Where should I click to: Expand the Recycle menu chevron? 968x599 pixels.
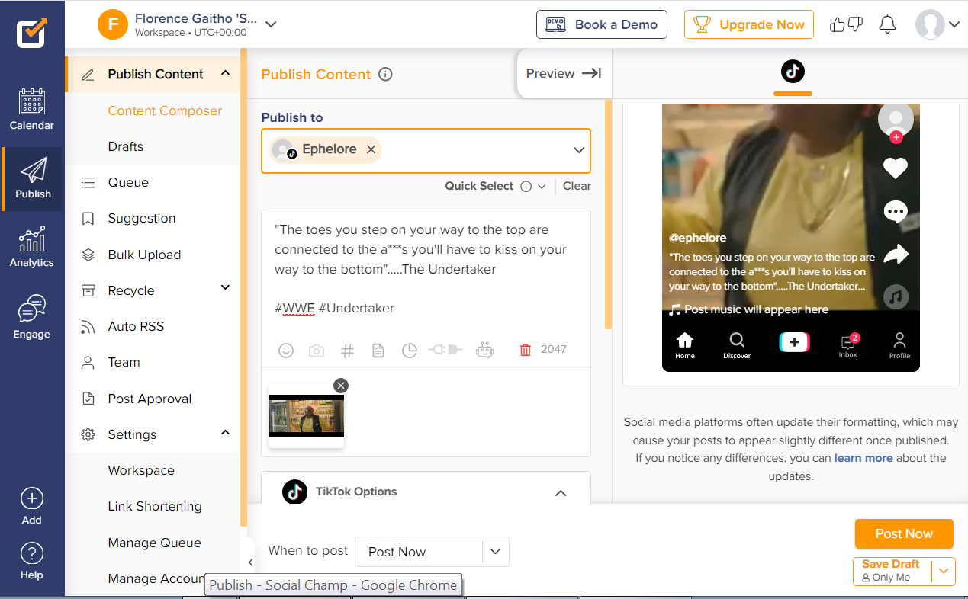pyautogui.click(x=225, y=287)
